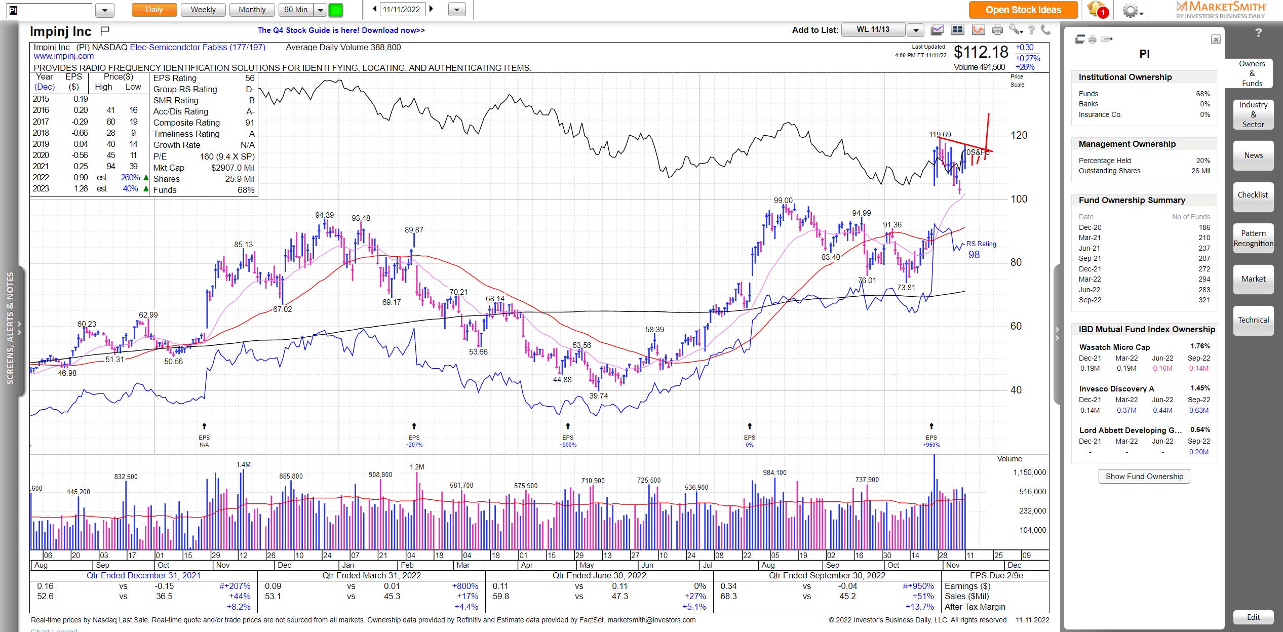Click the Invesco Discovery A fund name

pos(1116,389)
